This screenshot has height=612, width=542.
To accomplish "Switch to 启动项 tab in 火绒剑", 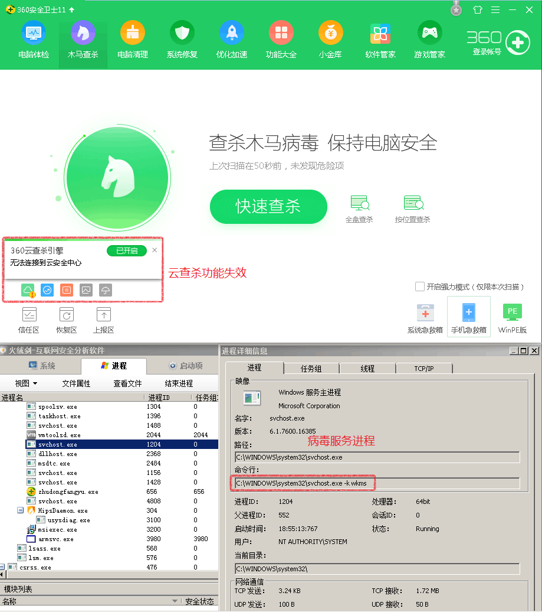I will [185, 366].
